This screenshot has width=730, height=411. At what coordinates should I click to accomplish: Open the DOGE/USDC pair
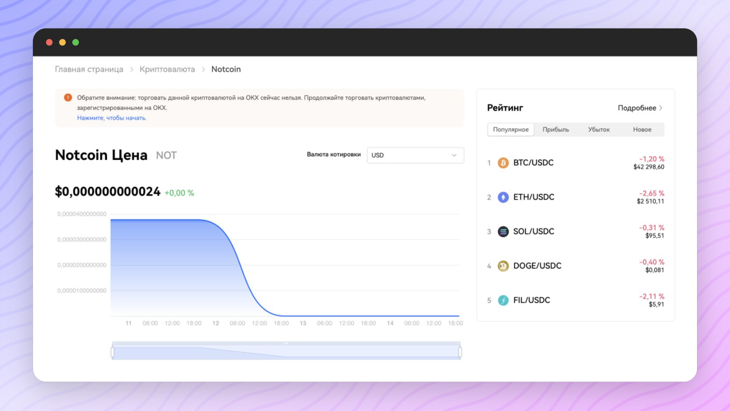click(537, 266)
